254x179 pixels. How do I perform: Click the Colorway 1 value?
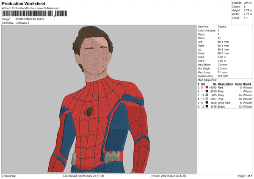pos(23,23)
